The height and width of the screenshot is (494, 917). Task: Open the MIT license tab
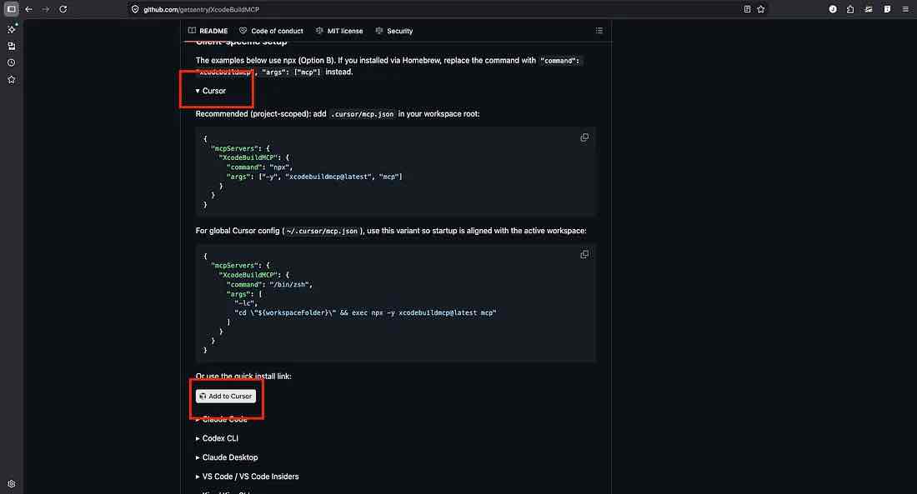[x=339, y=31]
